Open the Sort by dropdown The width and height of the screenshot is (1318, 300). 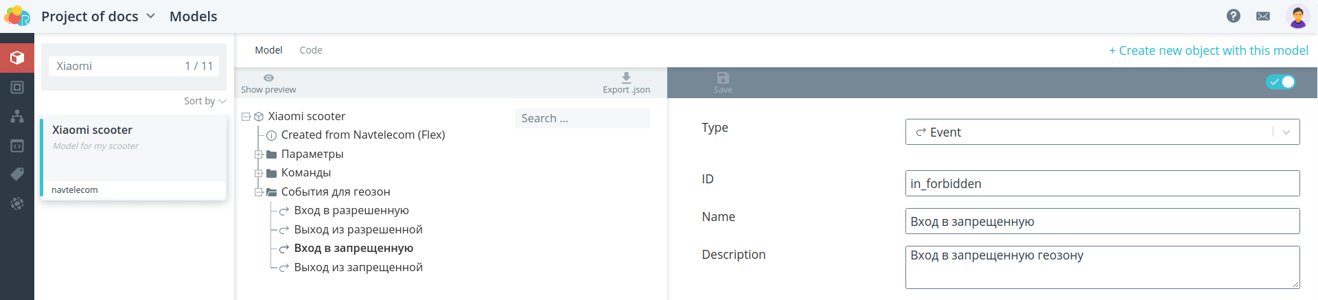tap(205, 101)
